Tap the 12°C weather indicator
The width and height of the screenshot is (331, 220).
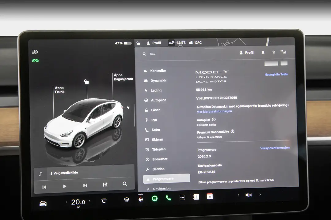(195, 42)
